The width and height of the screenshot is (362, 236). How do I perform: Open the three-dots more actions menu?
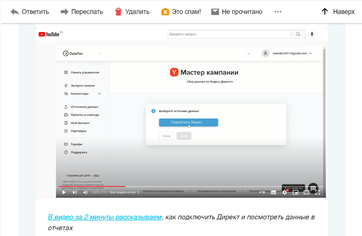click(278, 12)
